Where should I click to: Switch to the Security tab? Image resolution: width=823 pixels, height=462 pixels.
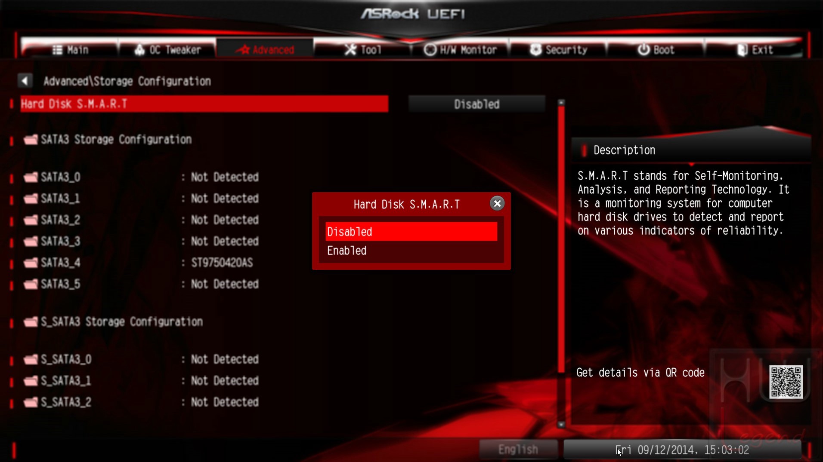(x=558, y=50)
